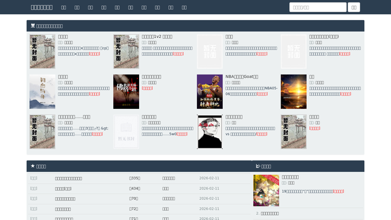This screenshot has width=391, height=220.
Task: Open the black-and-white portrait with red glasses cover
Action: [210, 132]
